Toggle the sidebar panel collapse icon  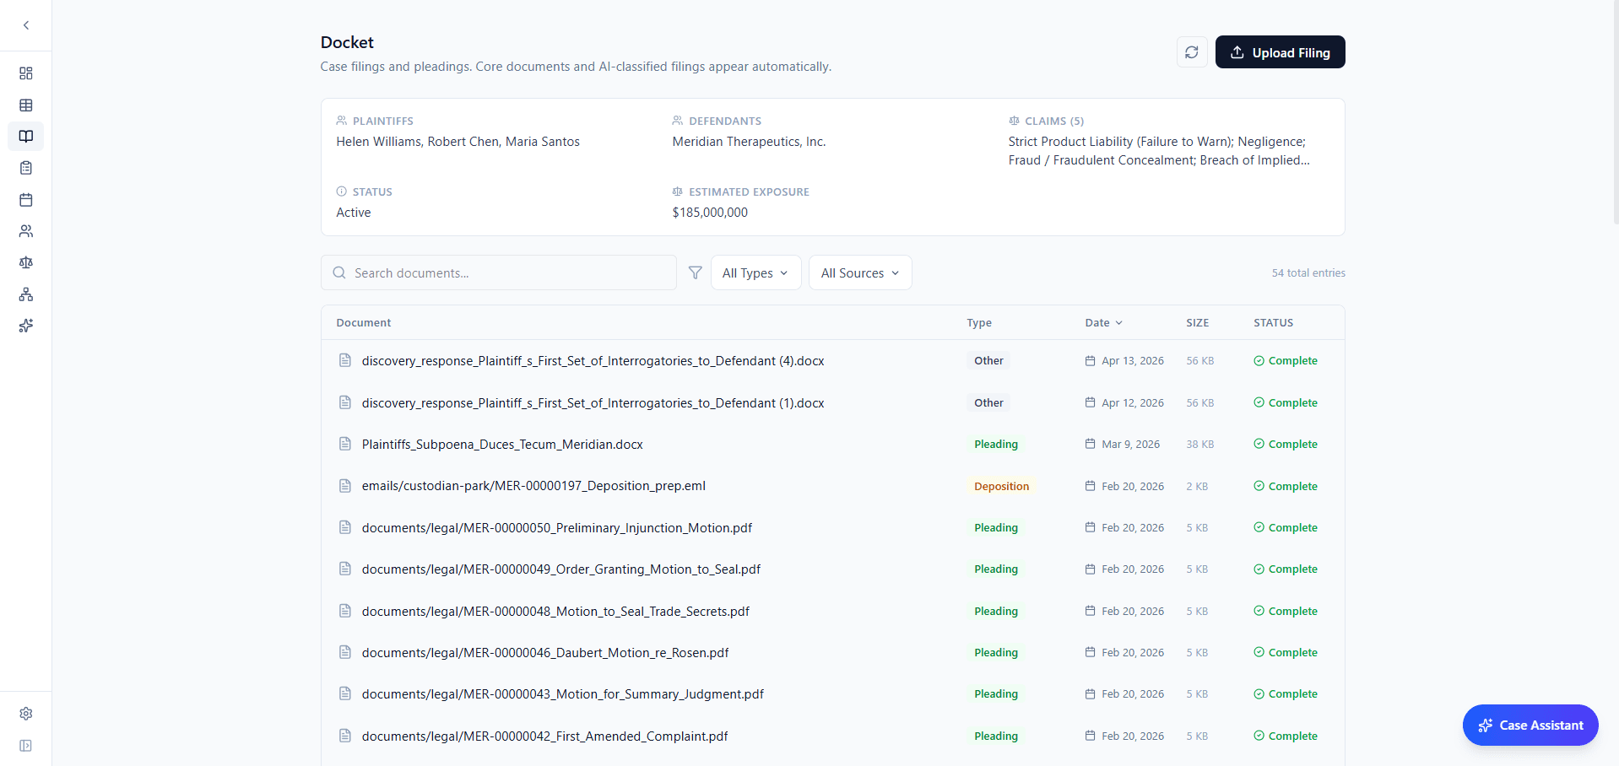coord(26,746)
